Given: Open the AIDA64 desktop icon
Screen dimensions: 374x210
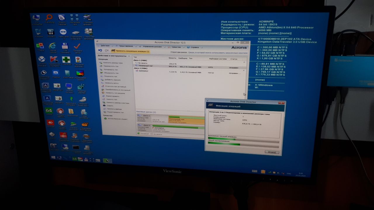Looking at the screenshot, I should tap(49, 112).
